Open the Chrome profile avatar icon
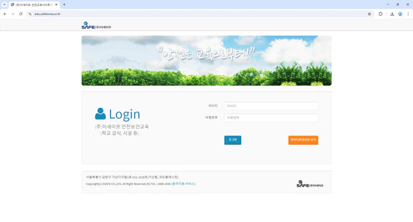 coord(400,14)
